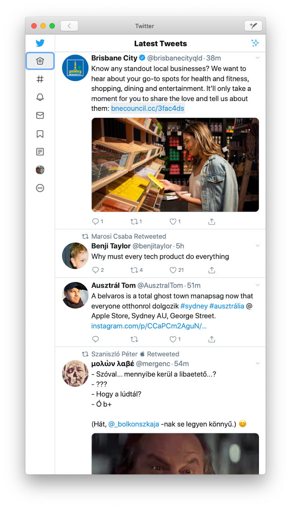Open the Brisbane City shop photo
The image size is (291, 508).
[x=175, y=165]
